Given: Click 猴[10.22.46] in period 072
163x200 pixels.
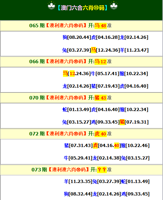Looking at the screenshot, I should [135, 145].
